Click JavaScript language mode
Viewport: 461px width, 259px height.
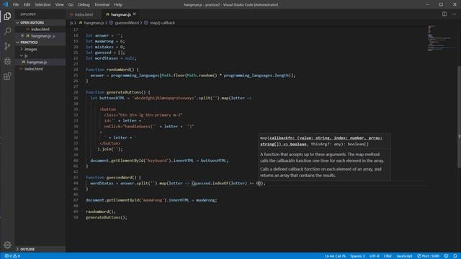coord(404,256)
